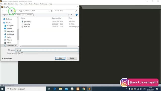The image size is (161, 91).
Task: Open Organize dropdown menu
Action: 6,15
